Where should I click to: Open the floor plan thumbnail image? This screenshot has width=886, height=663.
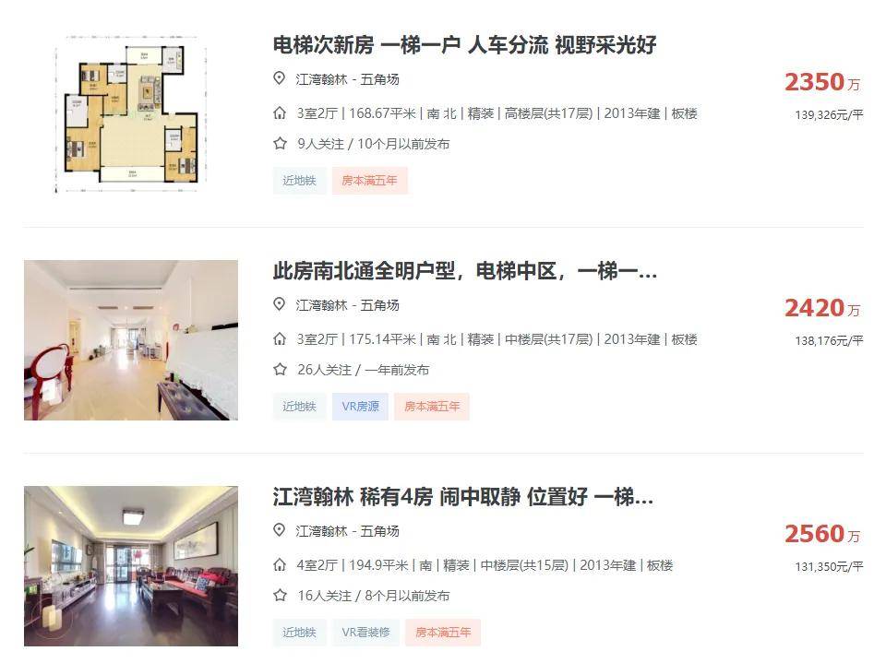point(131,114)
